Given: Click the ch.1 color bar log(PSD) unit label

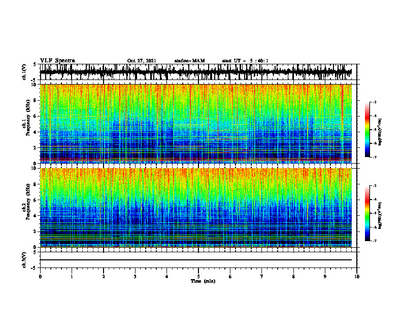Looking at the screenshot, I should pos(380,132).
